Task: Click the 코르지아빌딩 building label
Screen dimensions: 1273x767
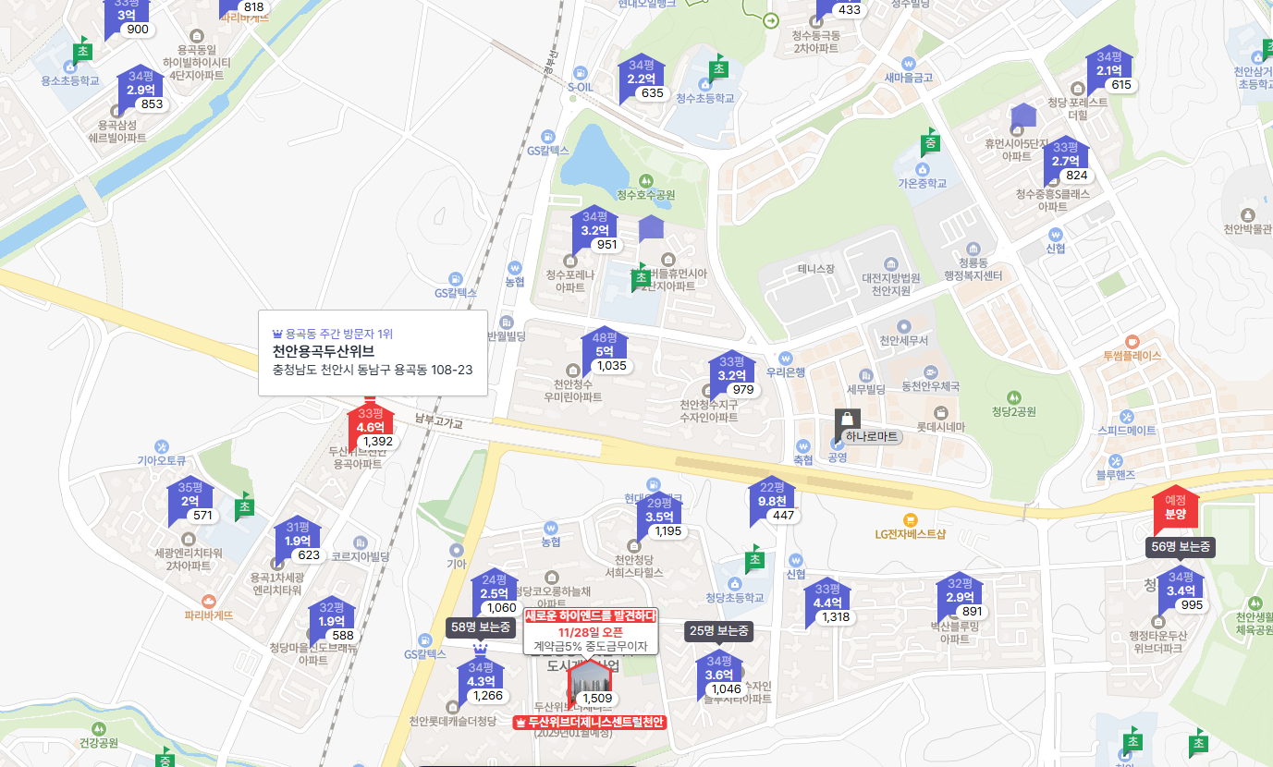Action: click(361, 557)
